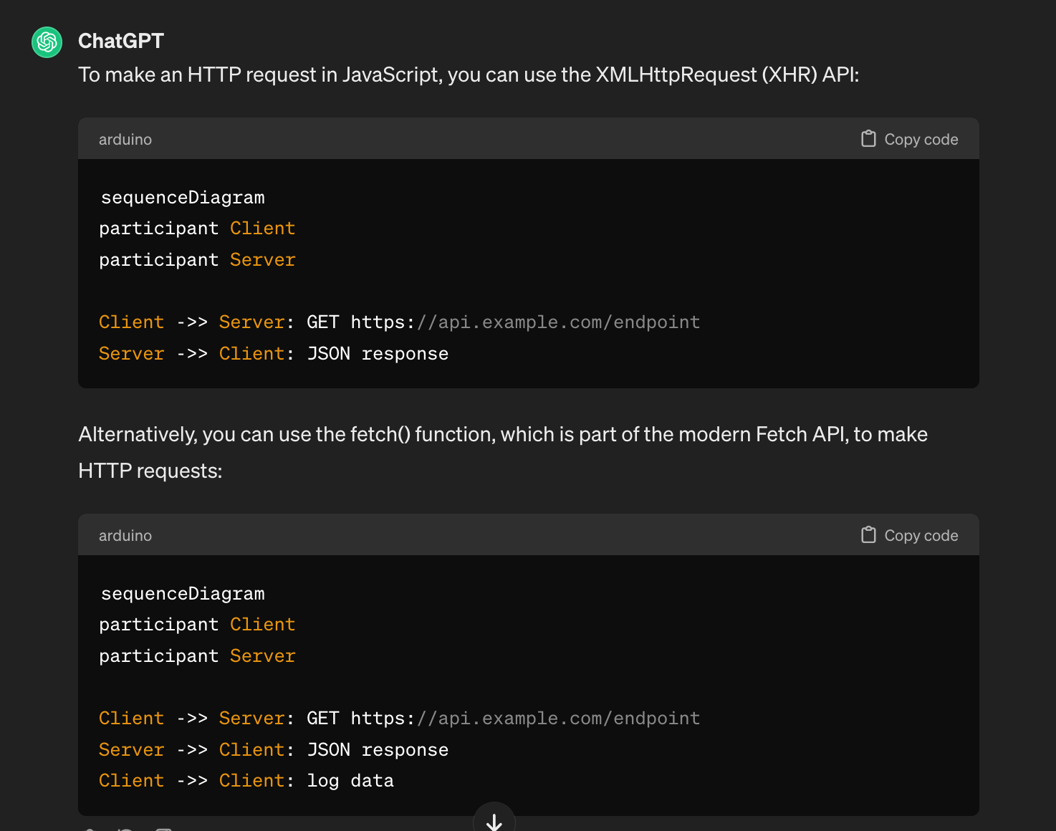
Task: Click the ChatGPT name heading
Action: coord(121,41)
